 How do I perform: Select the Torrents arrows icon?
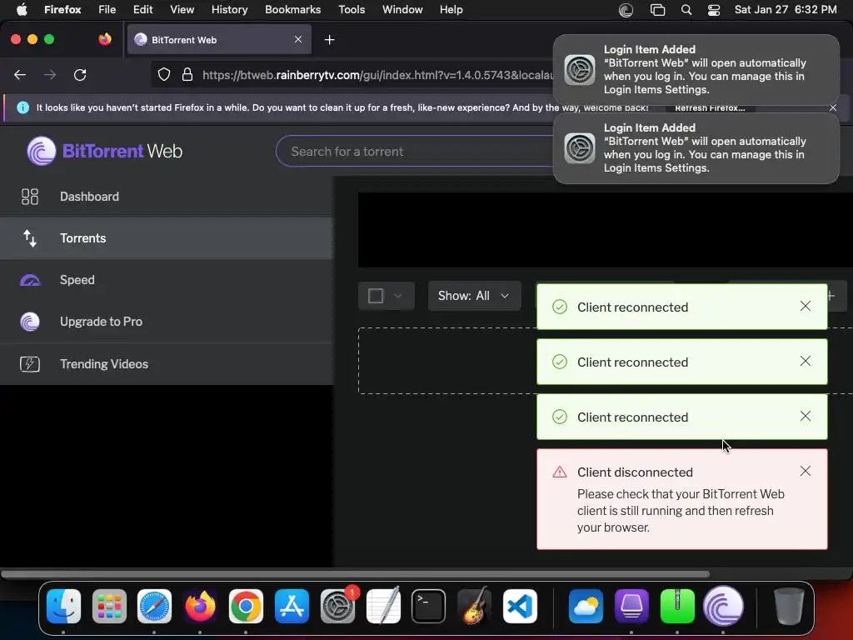(x=30, y=238)
